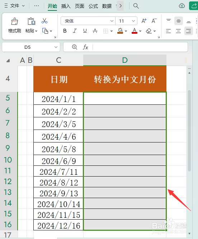Align text to the right
This screenshot has width=198, height=239.
[189, 31]
